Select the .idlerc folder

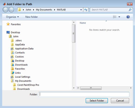[18, 40]
